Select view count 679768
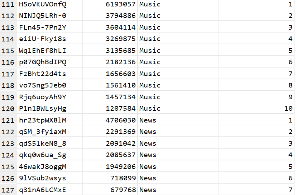This screenshot has width=297, height=195. tap(110, 190)
